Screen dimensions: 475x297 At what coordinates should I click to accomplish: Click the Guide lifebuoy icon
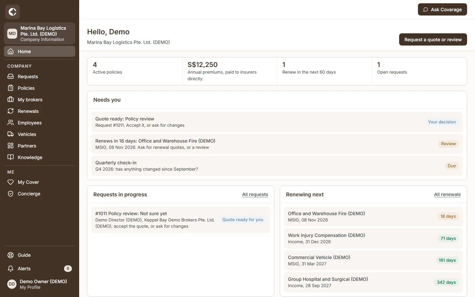pyautogui.click(x=11, y=255)
